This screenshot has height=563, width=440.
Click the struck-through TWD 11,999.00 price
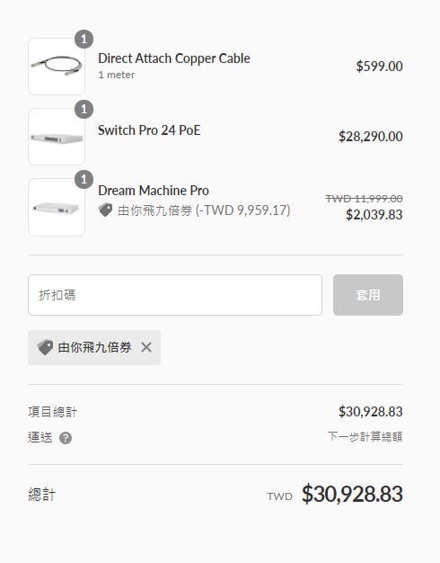(x=364, y=198)
